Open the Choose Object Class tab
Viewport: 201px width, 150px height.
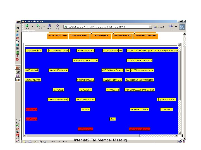pos(58,36)
